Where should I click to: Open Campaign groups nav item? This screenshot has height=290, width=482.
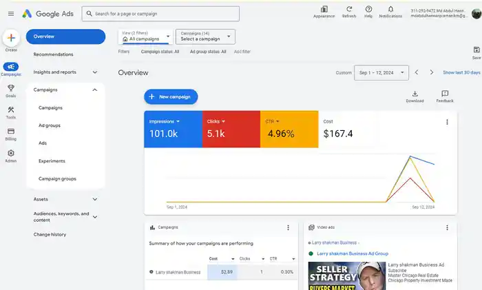point(57,178)
